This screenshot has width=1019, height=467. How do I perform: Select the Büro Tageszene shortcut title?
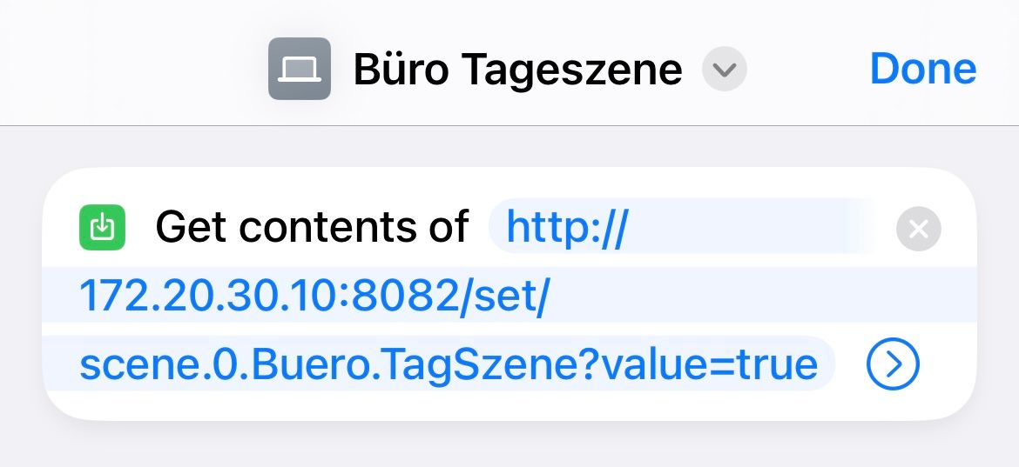518,70
